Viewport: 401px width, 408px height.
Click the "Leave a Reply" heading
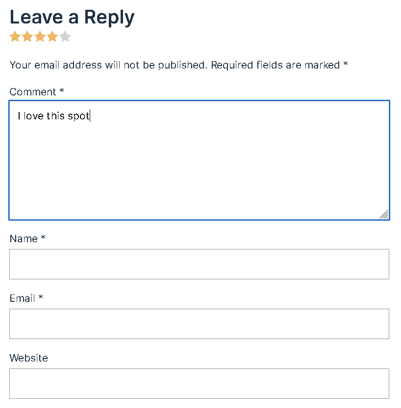72,18
